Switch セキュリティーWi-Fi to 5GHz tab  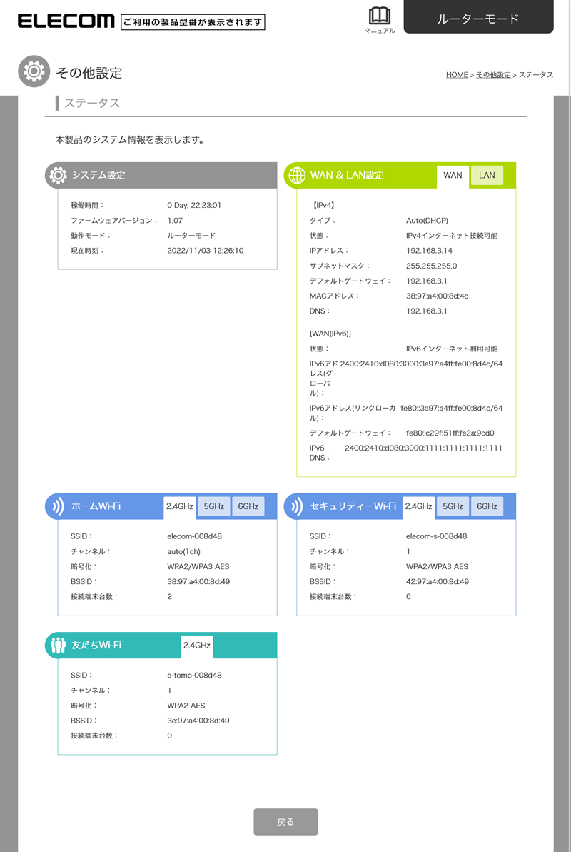453,506
